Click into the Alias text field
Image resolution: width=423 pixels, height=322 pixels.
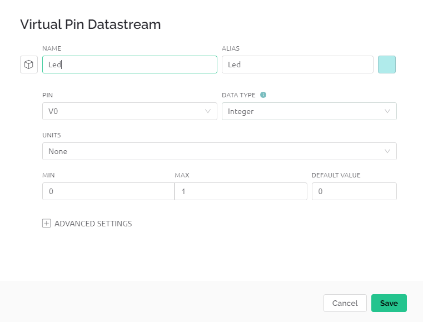[297, 65]
